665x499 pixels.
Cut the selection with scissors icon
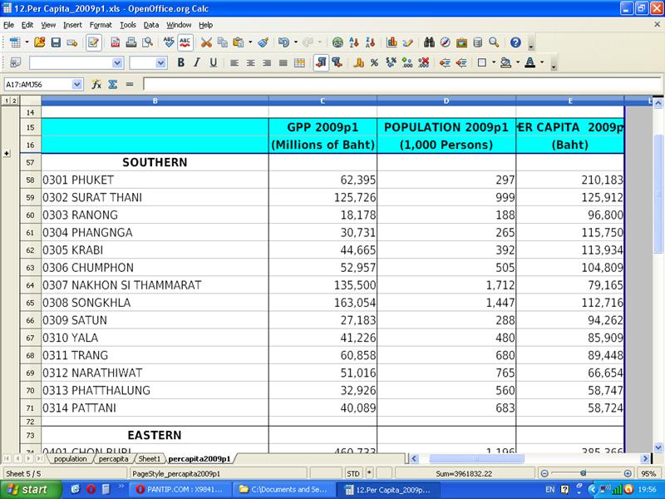click(x=206, y=42)
